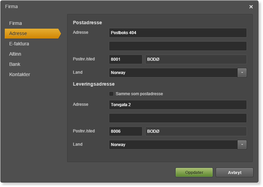The width and height of the screenshot is (263, 187).
Task: Show the Kontakter section
Action: (20, 74)
